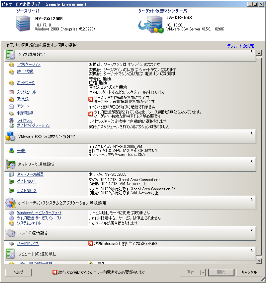The width and height of the screenshot is (266, 283).
Task: Click the 開始 button
Action: point(221,272)
